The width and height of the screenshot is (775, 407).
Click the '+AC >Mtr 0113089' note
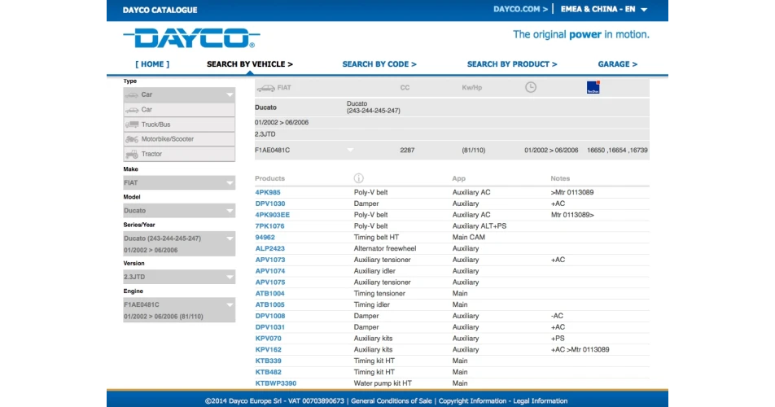pos(580,350)
